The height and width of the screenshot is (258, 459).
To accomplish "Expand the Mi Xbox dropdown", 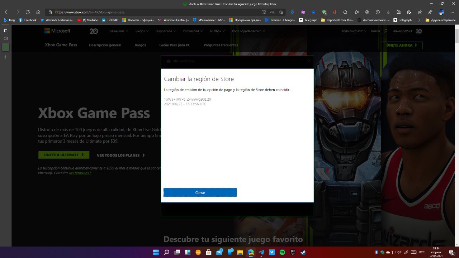I will point(217,31).
